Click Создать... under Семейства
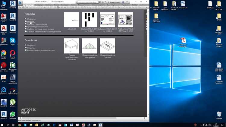 click(x=31, y=48)
